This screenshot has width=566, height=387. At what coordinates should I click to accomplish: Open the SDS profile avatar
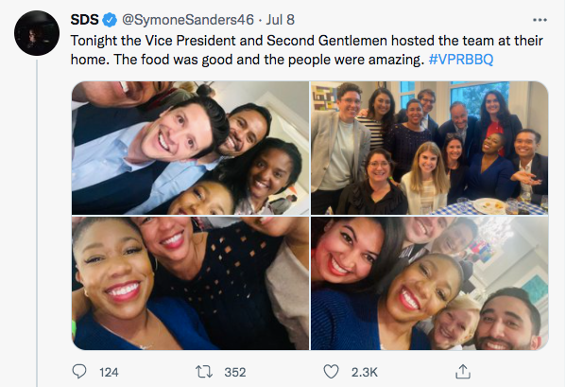coord(37,33)
